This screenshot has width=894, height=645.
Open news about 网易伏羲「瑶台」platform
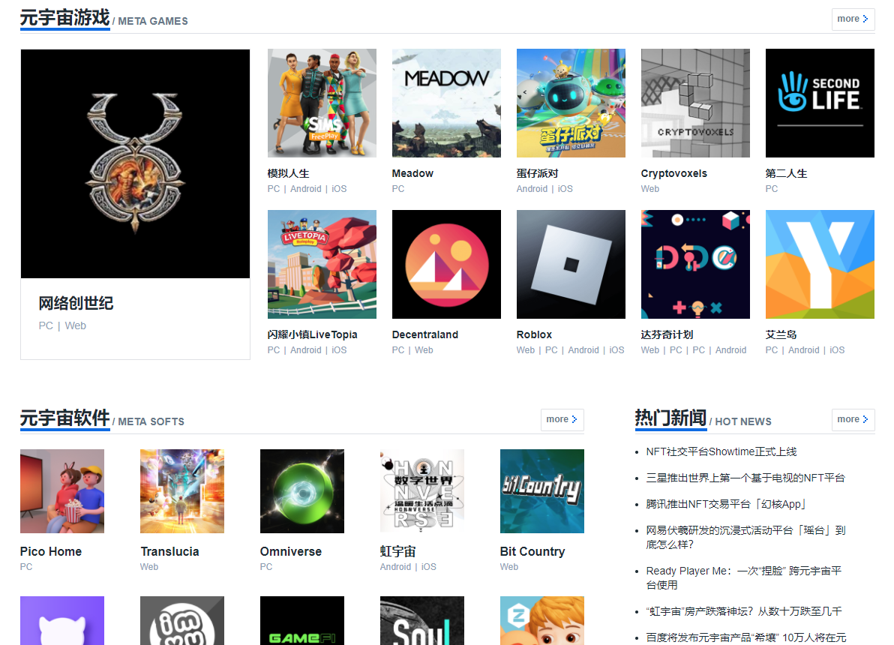tap(745, 537)
